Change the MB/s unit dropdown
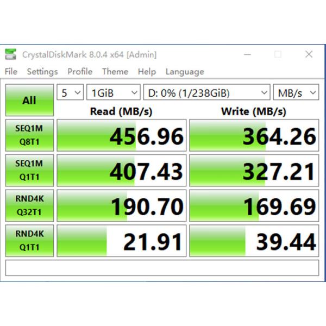Screen dimensions: 326x326 [x=296, y=93]
